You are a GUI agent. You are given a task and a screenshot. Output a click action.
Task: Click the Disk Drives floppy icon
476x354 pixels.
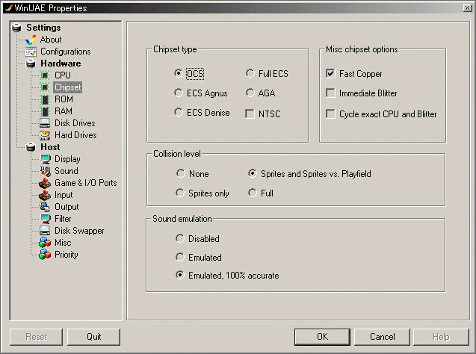(45, 123)
